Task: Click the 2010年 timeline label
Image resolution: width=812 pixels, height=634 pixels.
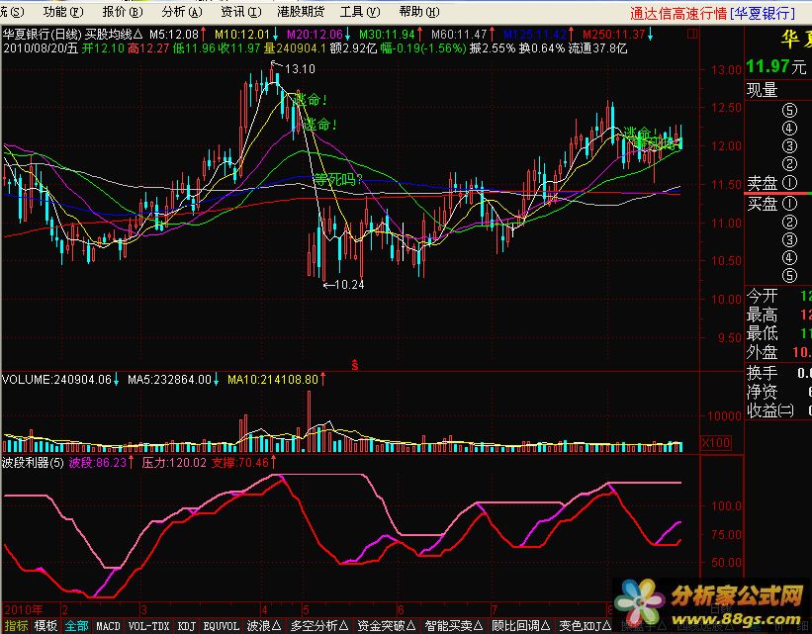Action: [x=24, y=609]
